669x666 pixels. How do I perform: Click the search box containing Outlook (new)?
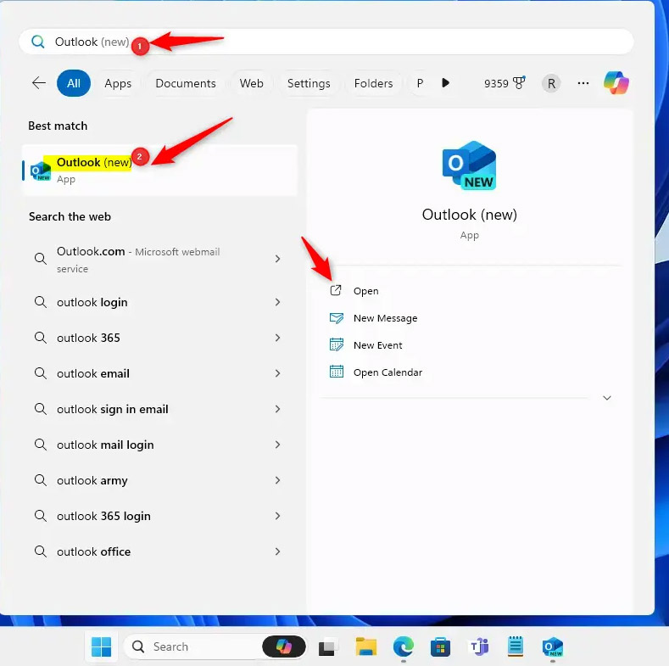[326, 42]
